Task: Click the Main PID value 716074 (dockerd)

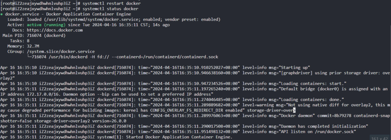Action: [x=46, y=35]
